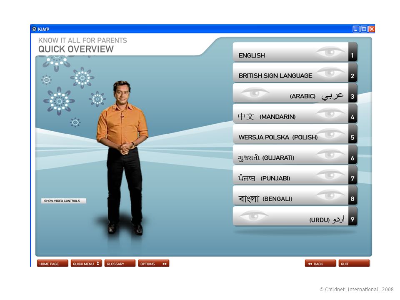Click the presenter video of man
The width and height of the screenshot is (400, 300).
point(122,157)
